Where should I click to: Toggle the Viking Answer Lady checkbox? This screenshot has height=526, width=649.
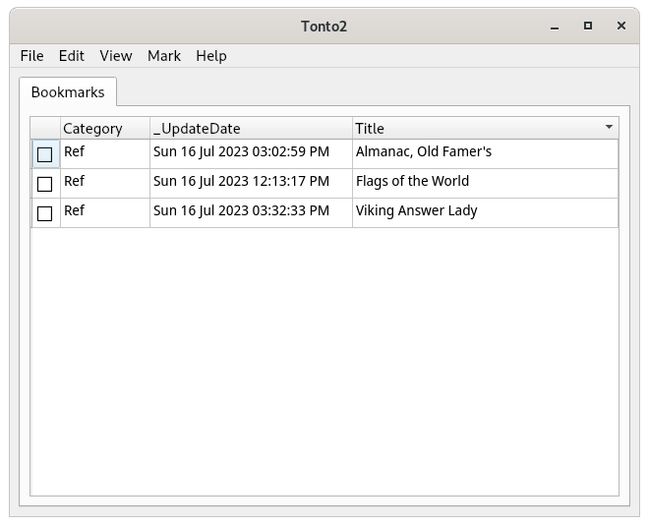click(x=44, y=213)
